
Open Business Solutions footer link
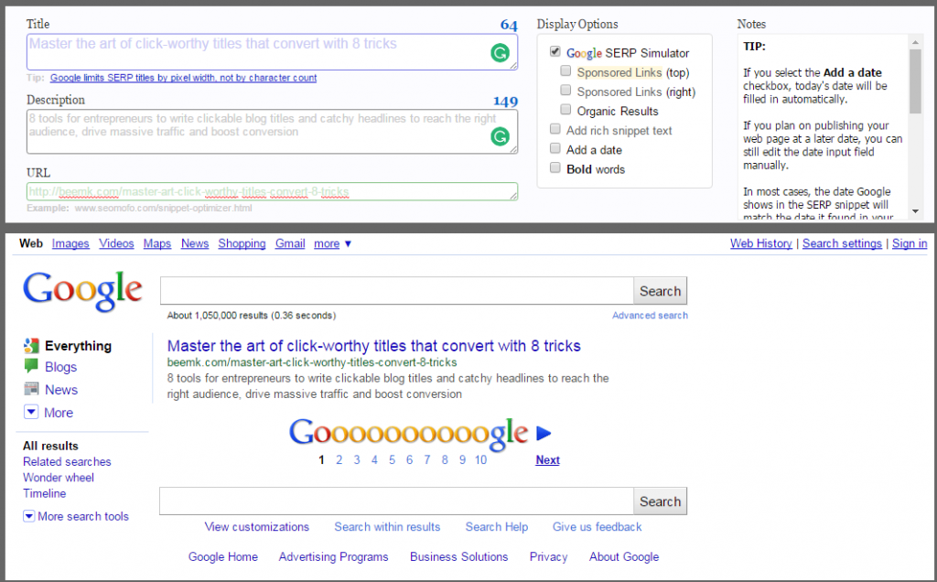tap(459, 557)
